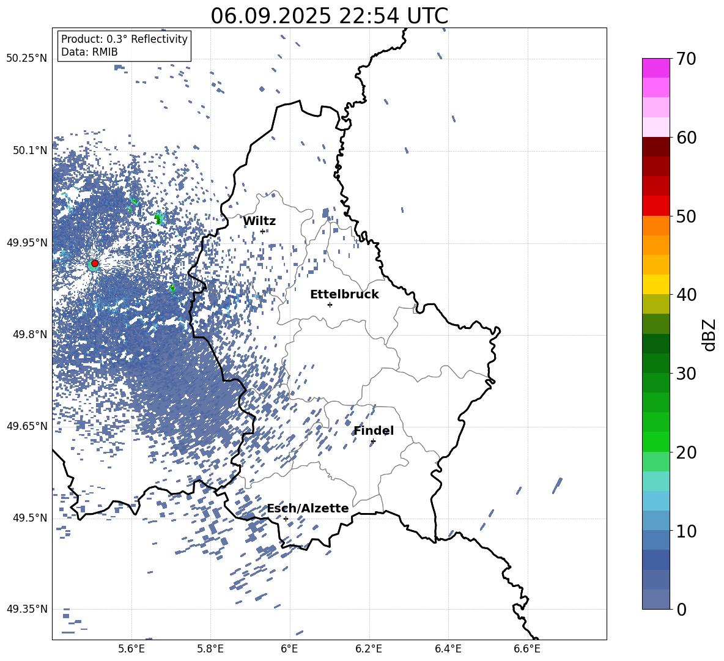This screenshot has height=661, width=724.
Task: Click the Findel station cross marker
Action: 373,441
